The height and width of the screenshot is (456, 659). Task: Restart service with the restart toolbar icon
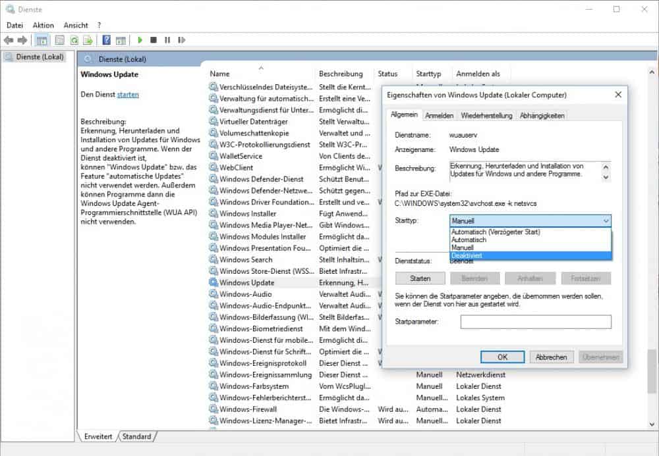(x=182, y=40)
